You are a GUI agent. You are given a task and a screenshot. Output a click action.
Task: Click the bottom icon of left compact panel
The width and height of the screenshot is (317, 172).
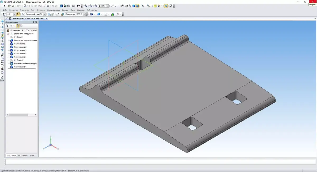pyautogui.click(x=2, y=77)
